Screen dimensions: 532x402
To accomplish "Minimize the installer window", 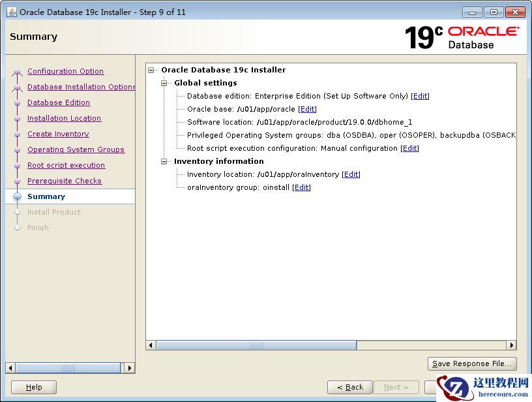I will pos(472,12).
